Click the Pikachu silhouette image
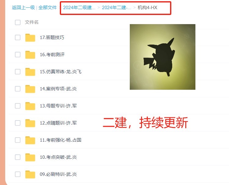This screenshot has width=229, height=185. pos(162,57)
